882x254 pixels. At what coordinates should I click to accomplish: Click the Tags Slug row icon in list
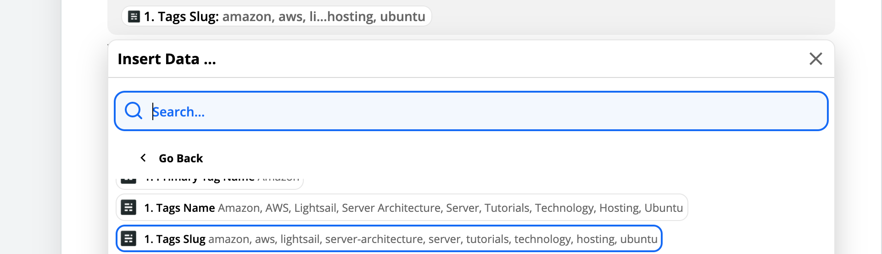tap(128, 238)
